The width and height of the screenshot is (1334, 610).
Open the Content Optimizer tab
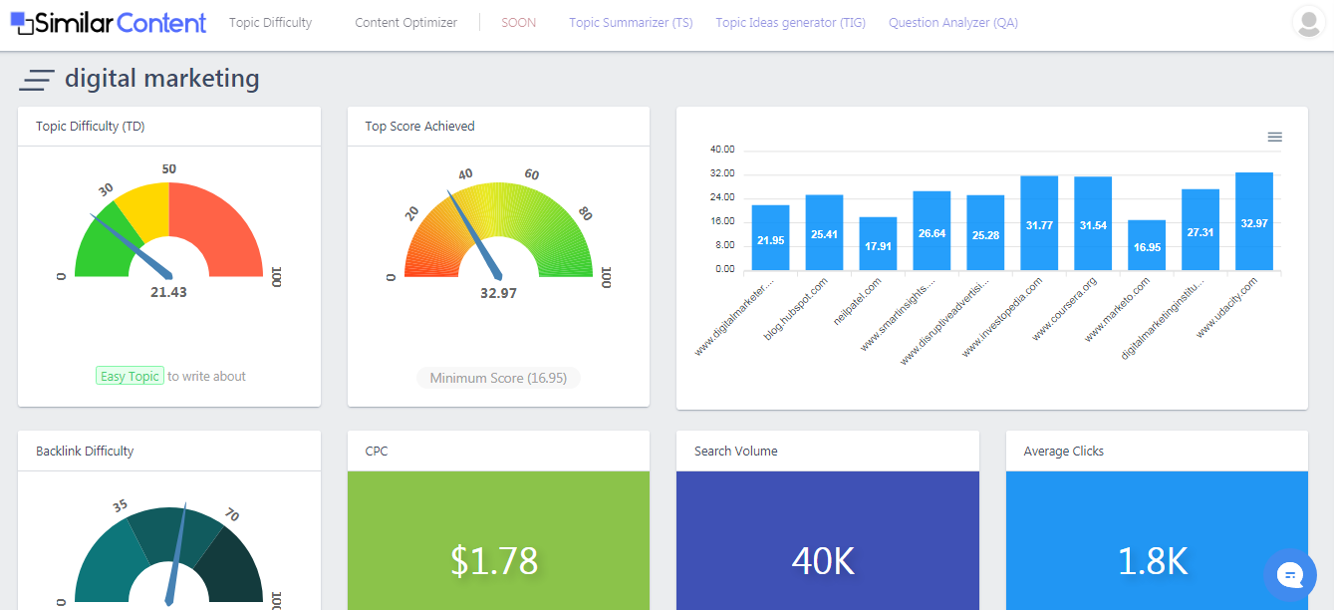tap(406, 23)
